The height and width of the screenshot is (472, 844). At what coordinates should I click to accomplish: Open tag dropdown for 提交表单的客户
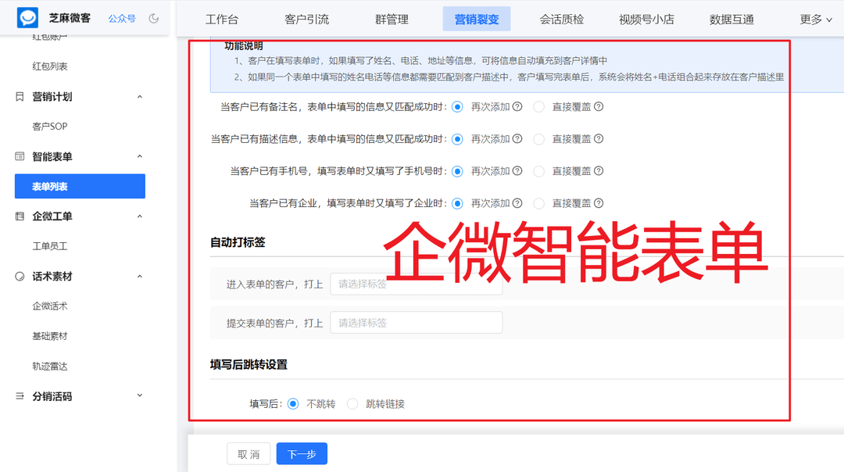point(416,323)
